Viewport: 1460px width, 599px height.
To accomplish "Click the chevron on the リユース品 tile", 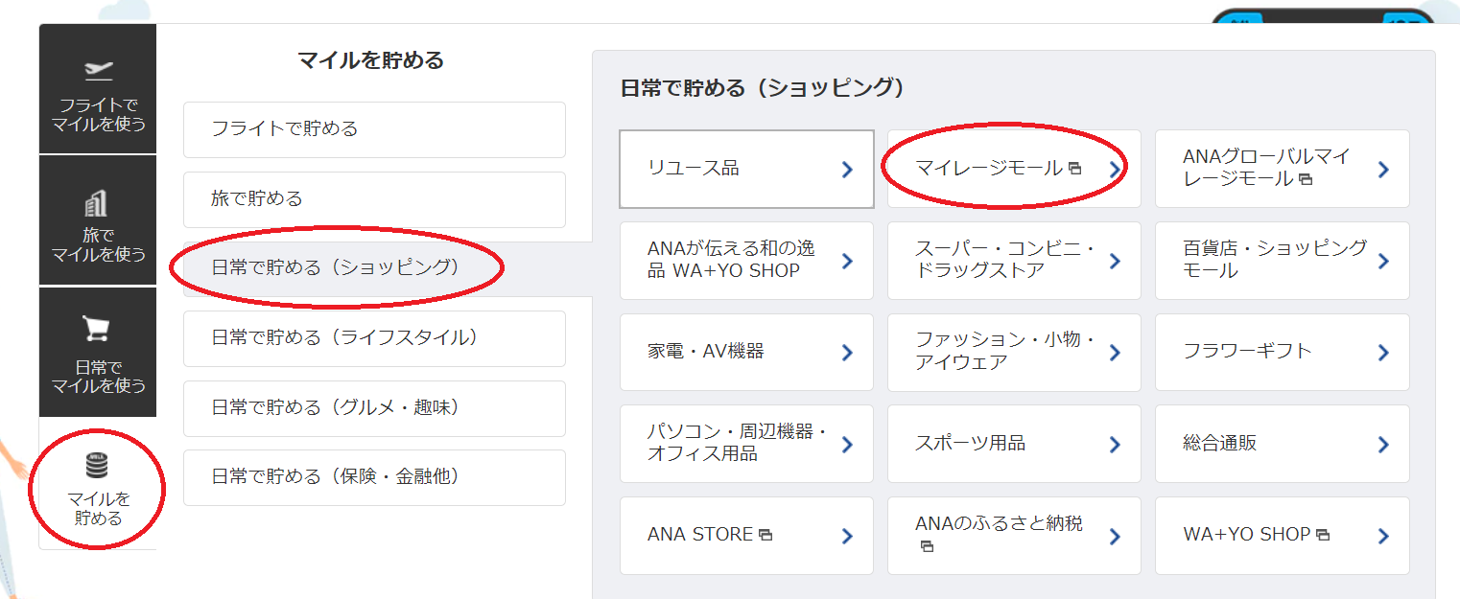I will click(847, 170).
